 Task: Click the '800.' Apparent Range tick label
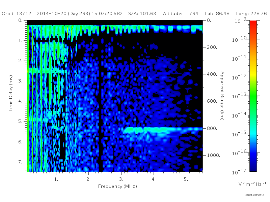tap(212, 128)
